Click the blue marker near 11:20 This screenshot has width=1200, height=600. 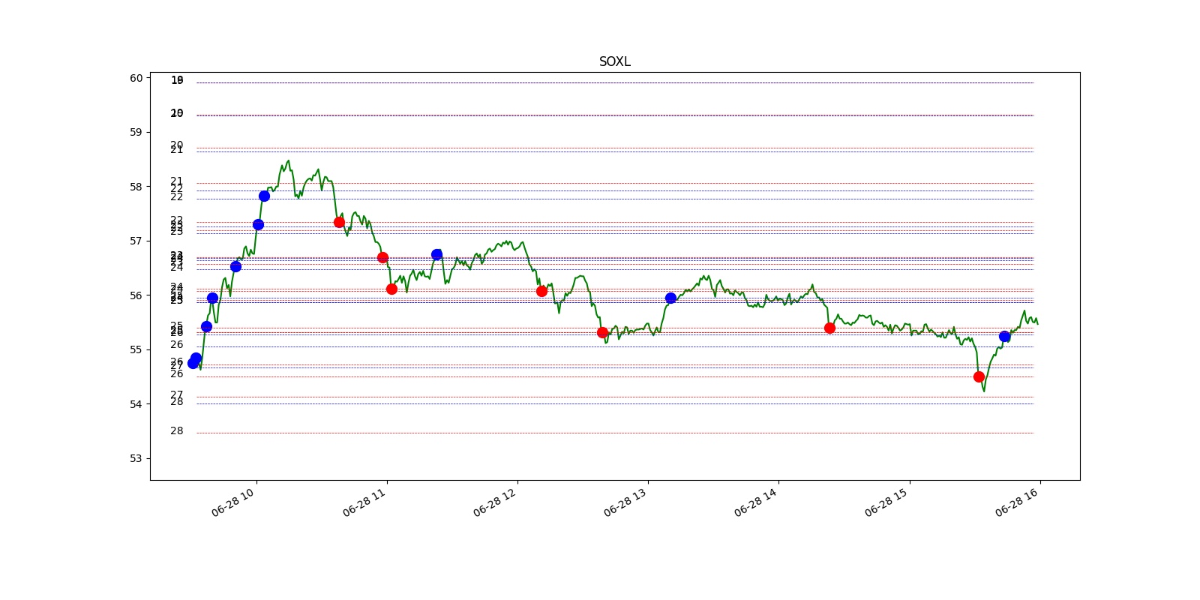tap(436, 254)
